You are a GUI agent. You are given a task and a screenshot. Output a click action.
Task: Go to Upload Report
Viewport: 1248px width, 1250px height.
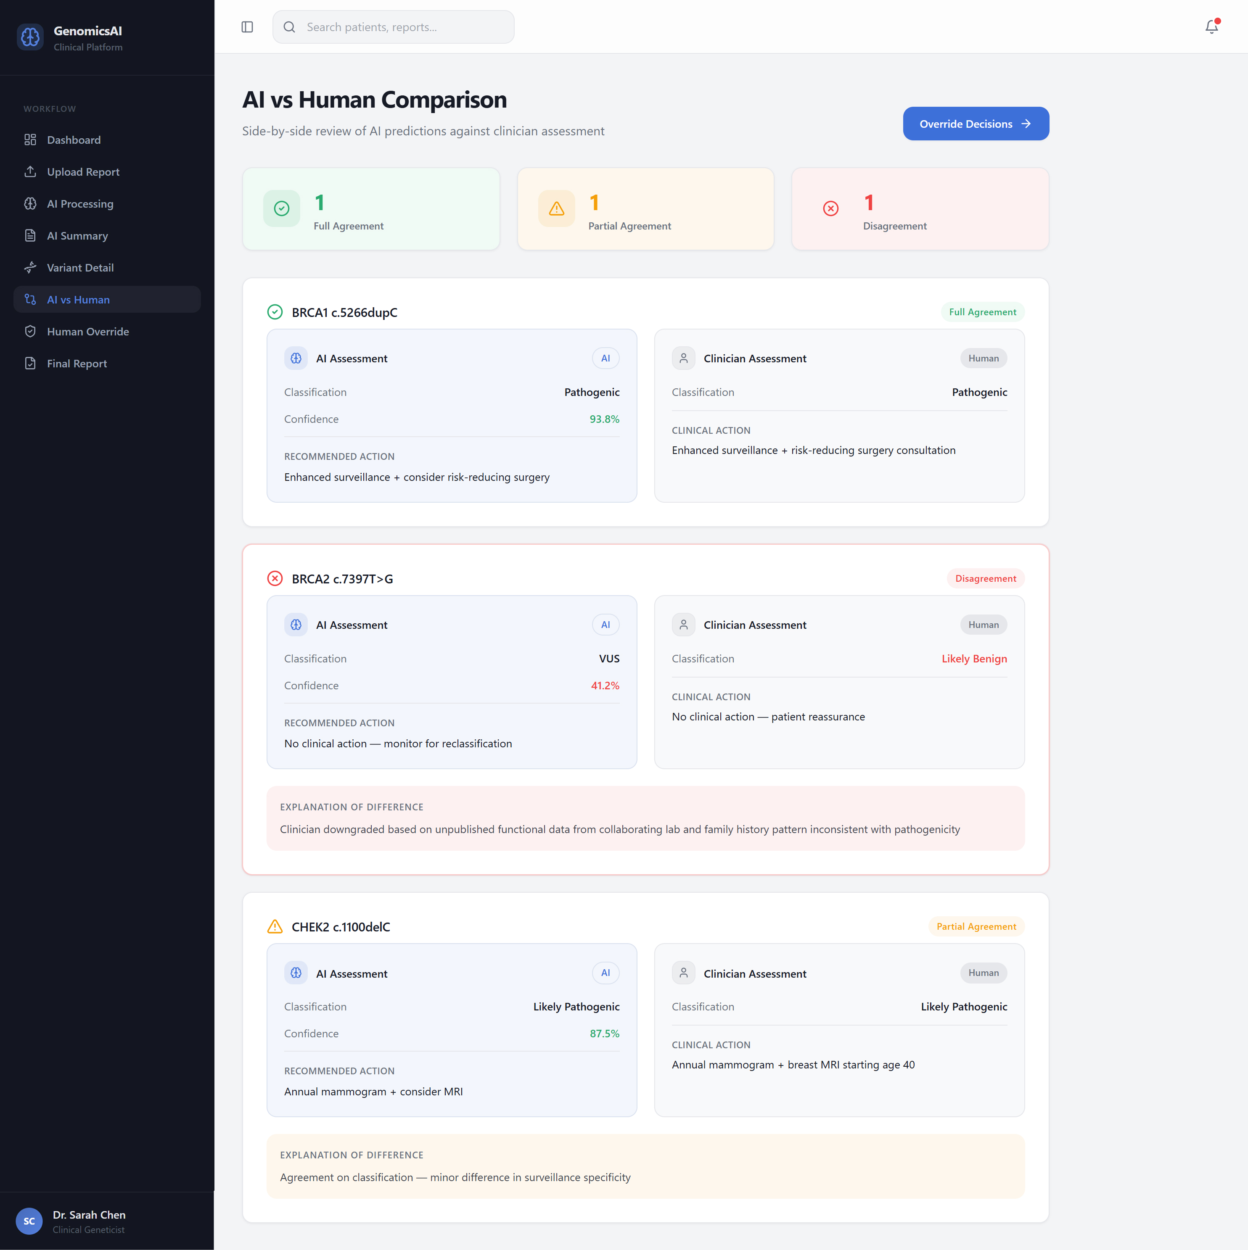(x=107, y=171)
